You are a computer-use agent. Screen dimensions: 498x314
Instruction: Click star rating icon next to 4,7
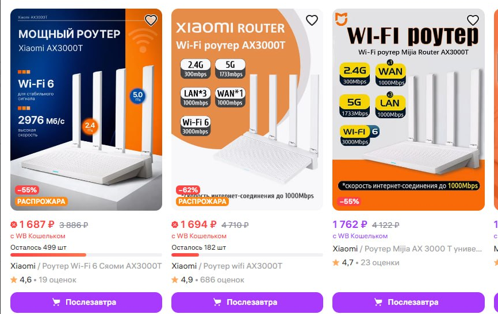point(336,262)
